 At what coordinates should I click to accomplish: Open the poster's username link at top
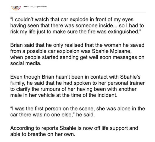point(35,6)
